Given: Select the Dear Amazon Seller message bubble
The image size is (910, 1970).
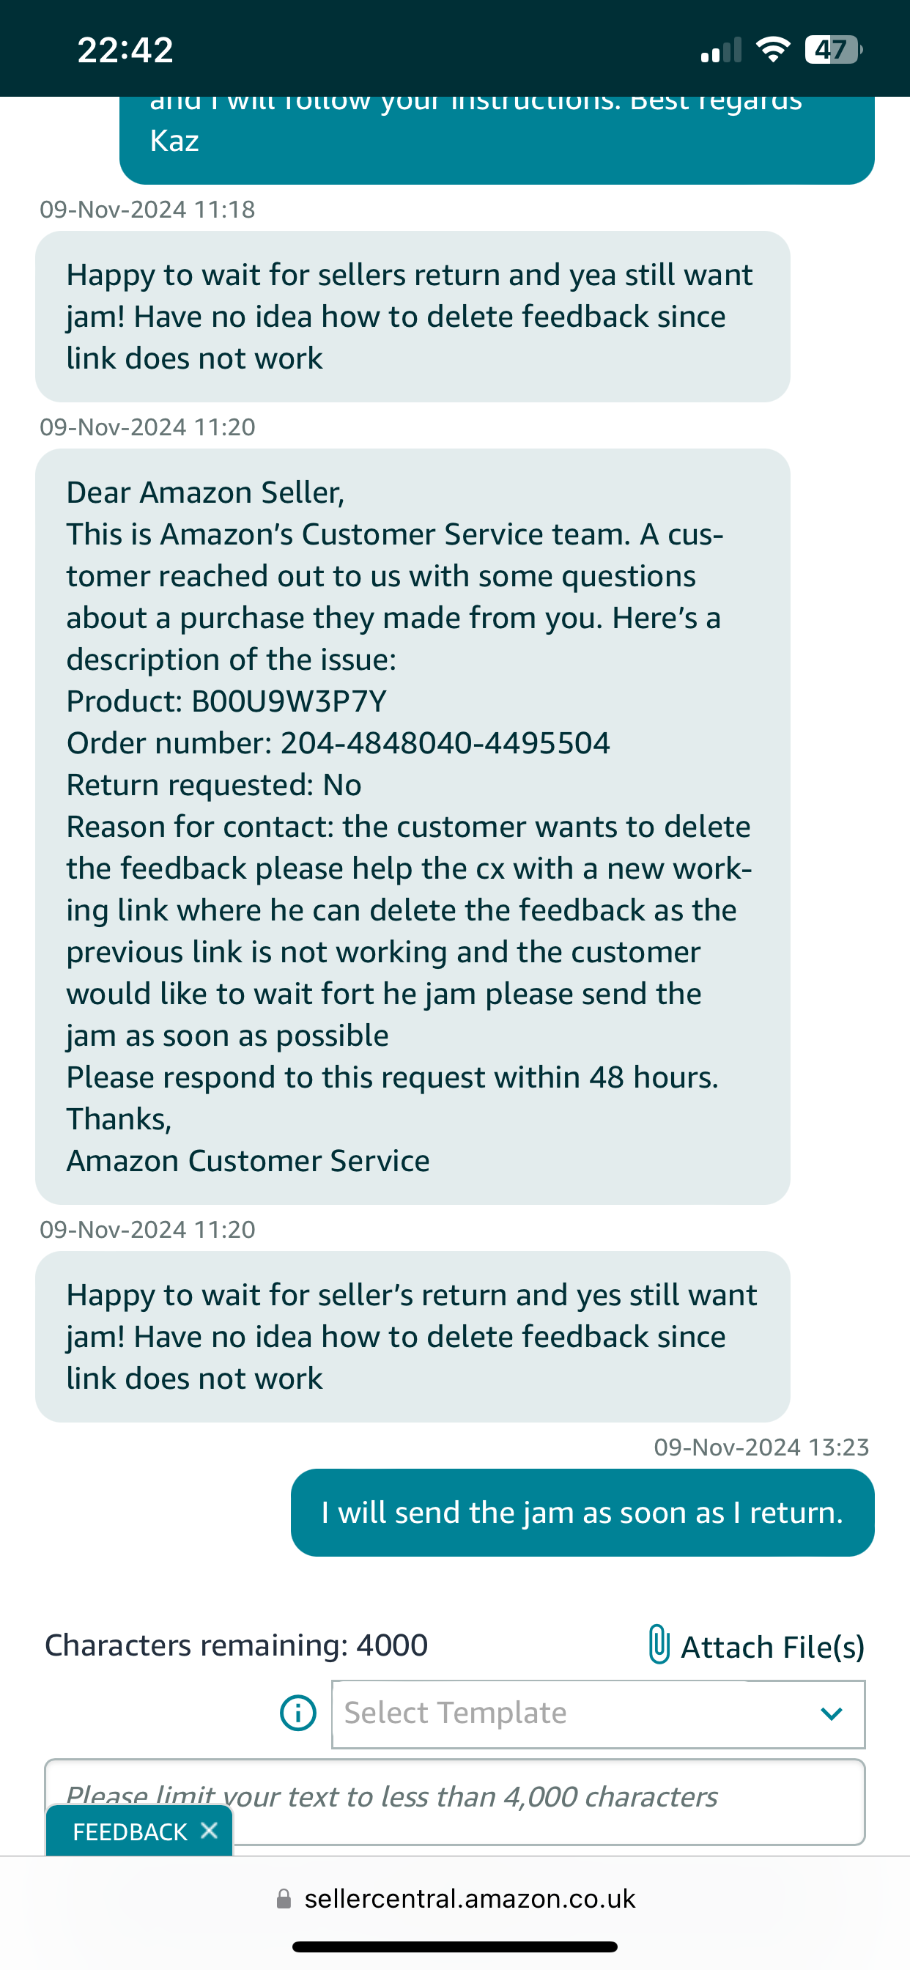Looking at the screenshot, I should click(x=413, y=827).
